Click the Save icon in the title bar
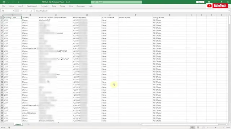 click(x=4, y=2)
